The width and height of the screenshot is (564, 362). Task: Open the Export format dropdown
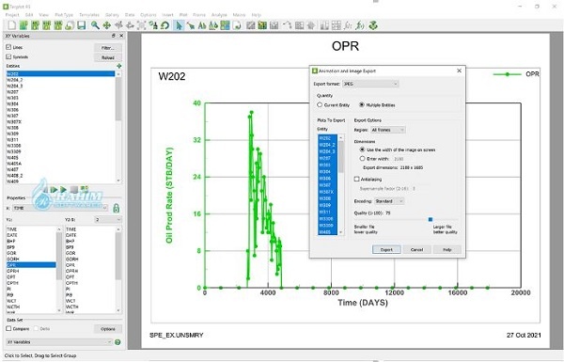[370, 84]
